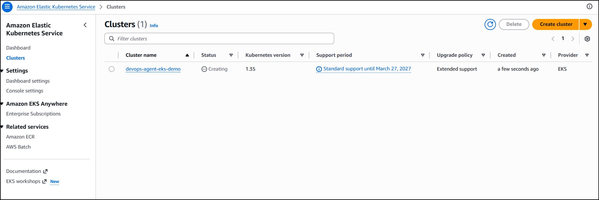Open table preferences gear icon
This screenshot has height=200, width=599.
click(x=587, y=39)
